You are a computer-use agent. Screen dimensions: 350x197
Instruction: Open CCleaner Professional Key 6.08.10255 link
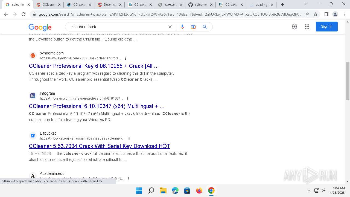click(x=94, y=66)
